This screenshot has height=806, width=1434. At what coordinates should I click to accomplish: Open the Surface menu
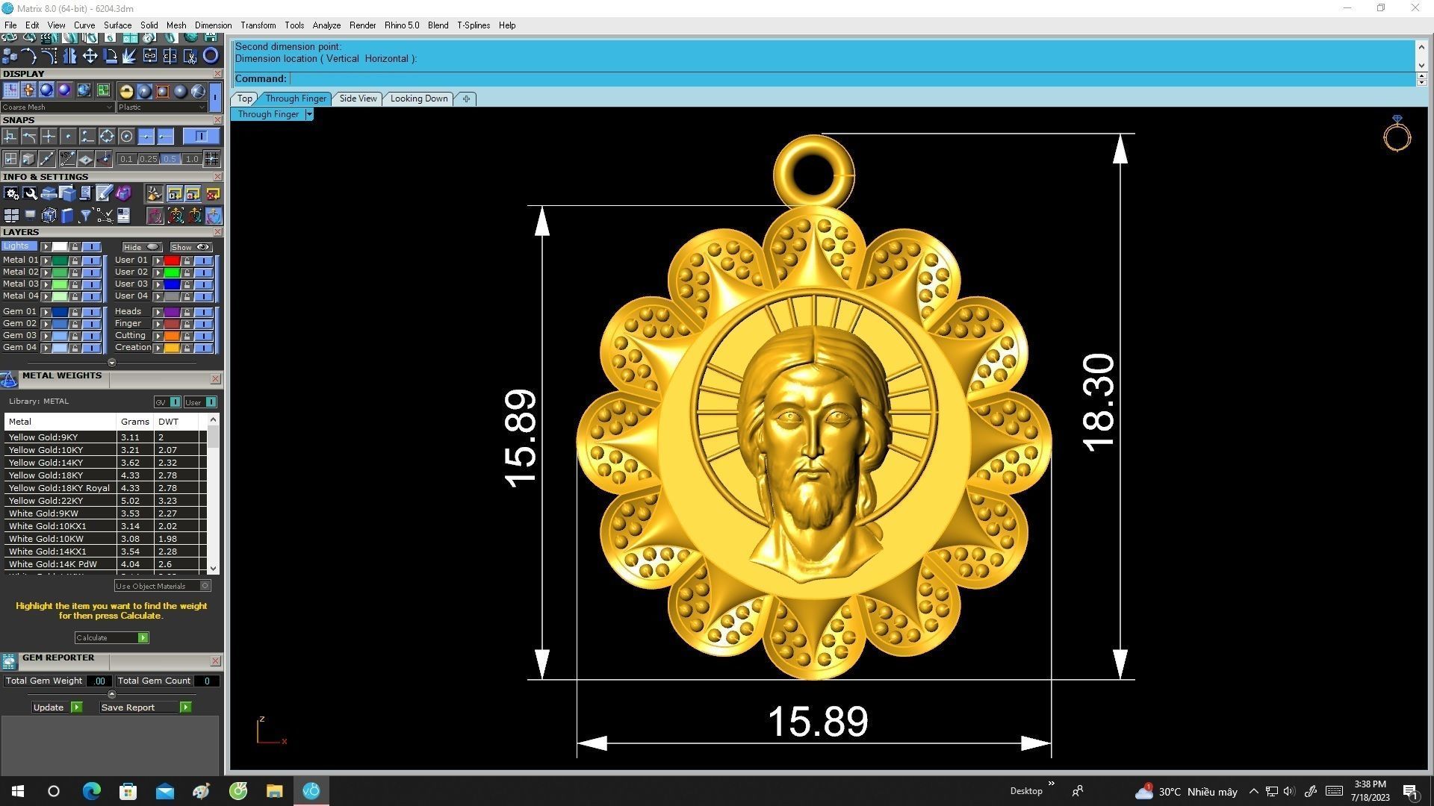117,25
